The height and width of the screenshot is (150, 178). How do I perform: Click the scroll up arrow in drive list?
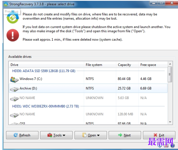170,64
